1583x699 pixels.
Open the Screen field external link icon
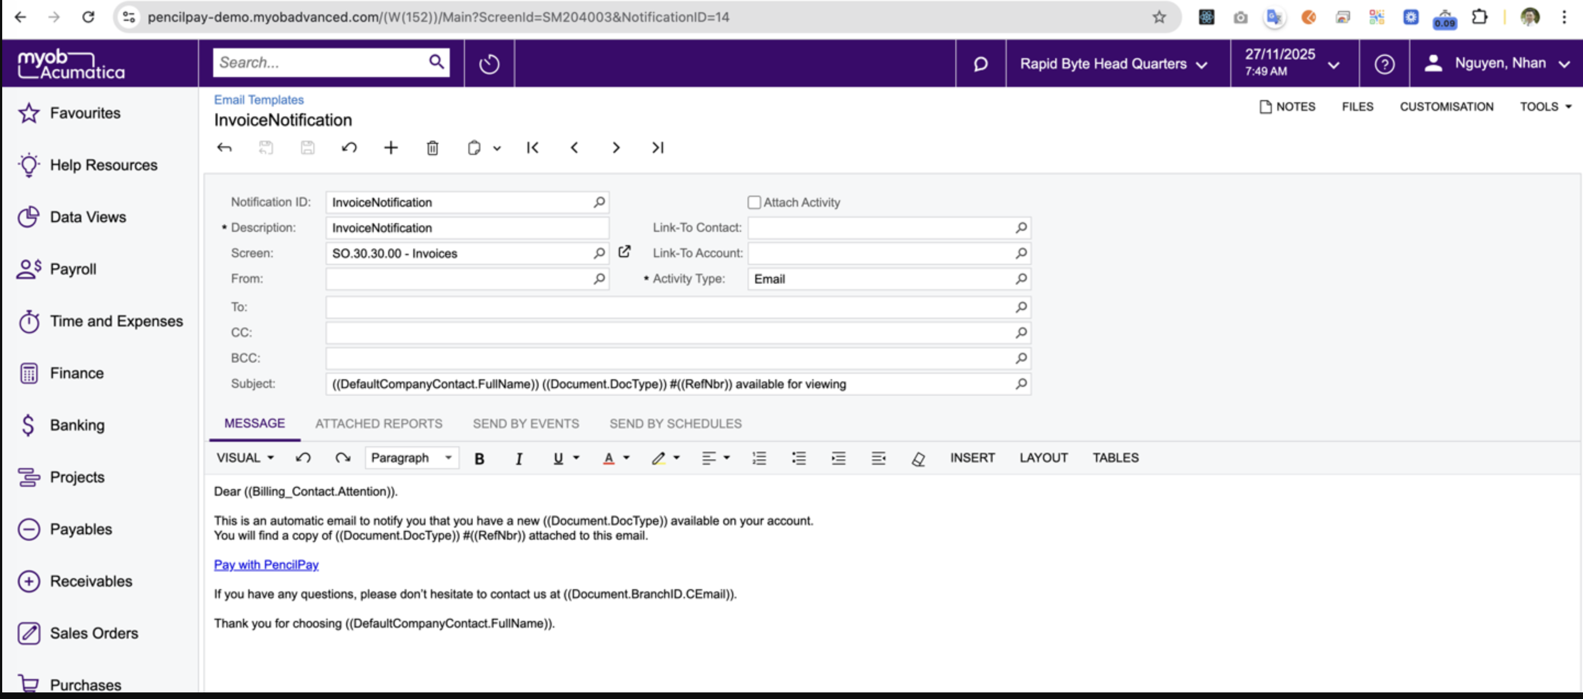[624, 252]
